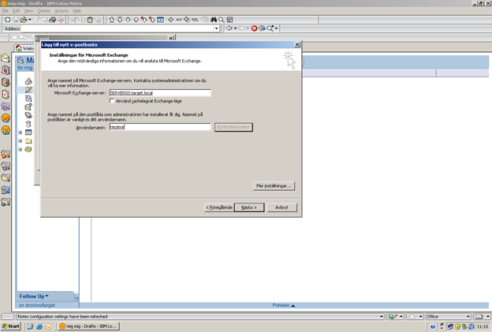Select the Trash can icon in navigator
The height and width of the screenshot is (332, 492).
[28, 124]
